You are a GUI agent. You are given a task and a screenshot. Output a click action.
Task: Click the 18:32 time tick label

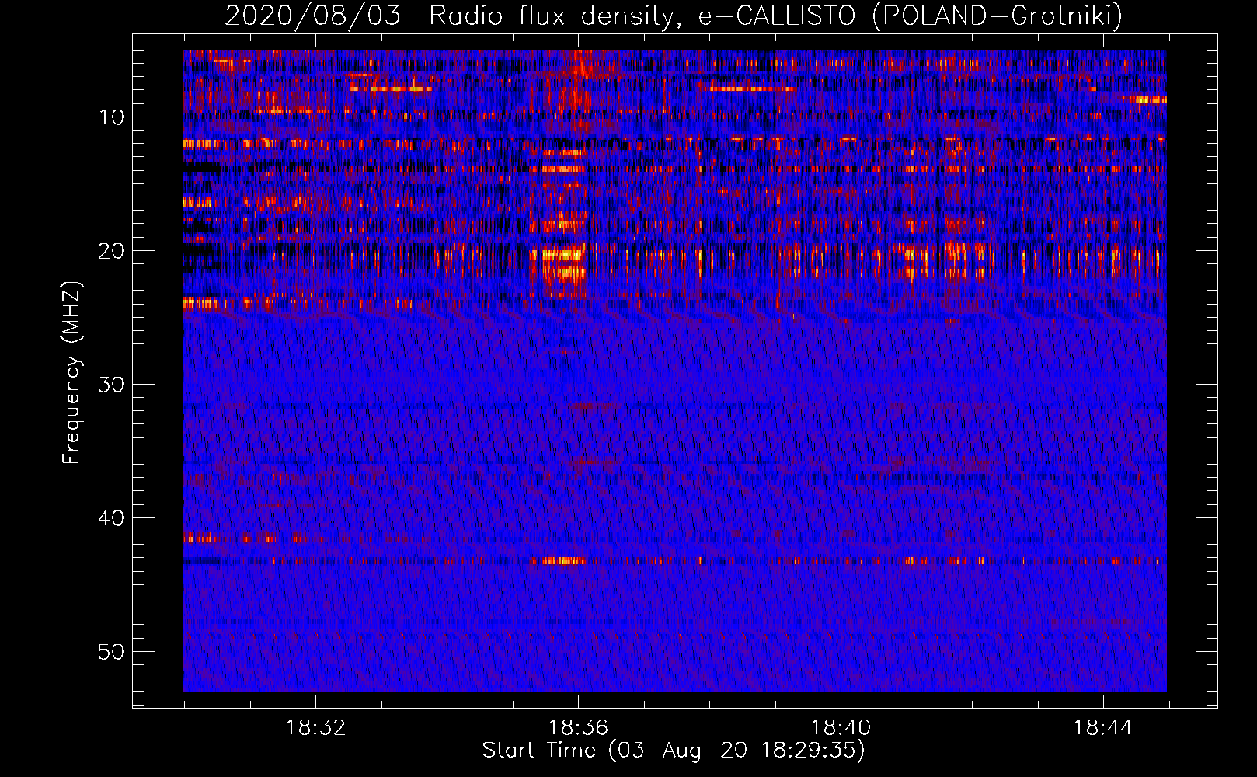tap(315, 728)
